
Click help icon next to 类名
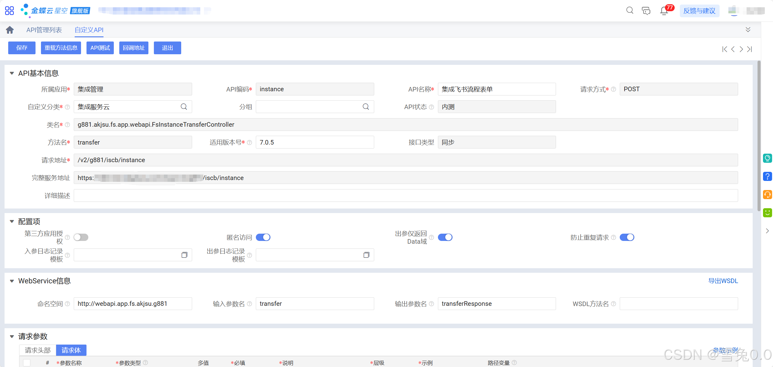(67, 125)
